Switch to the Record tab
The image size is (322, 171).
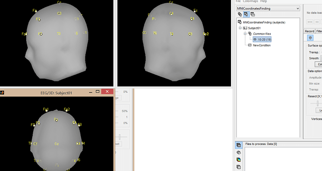click(309, 31)
